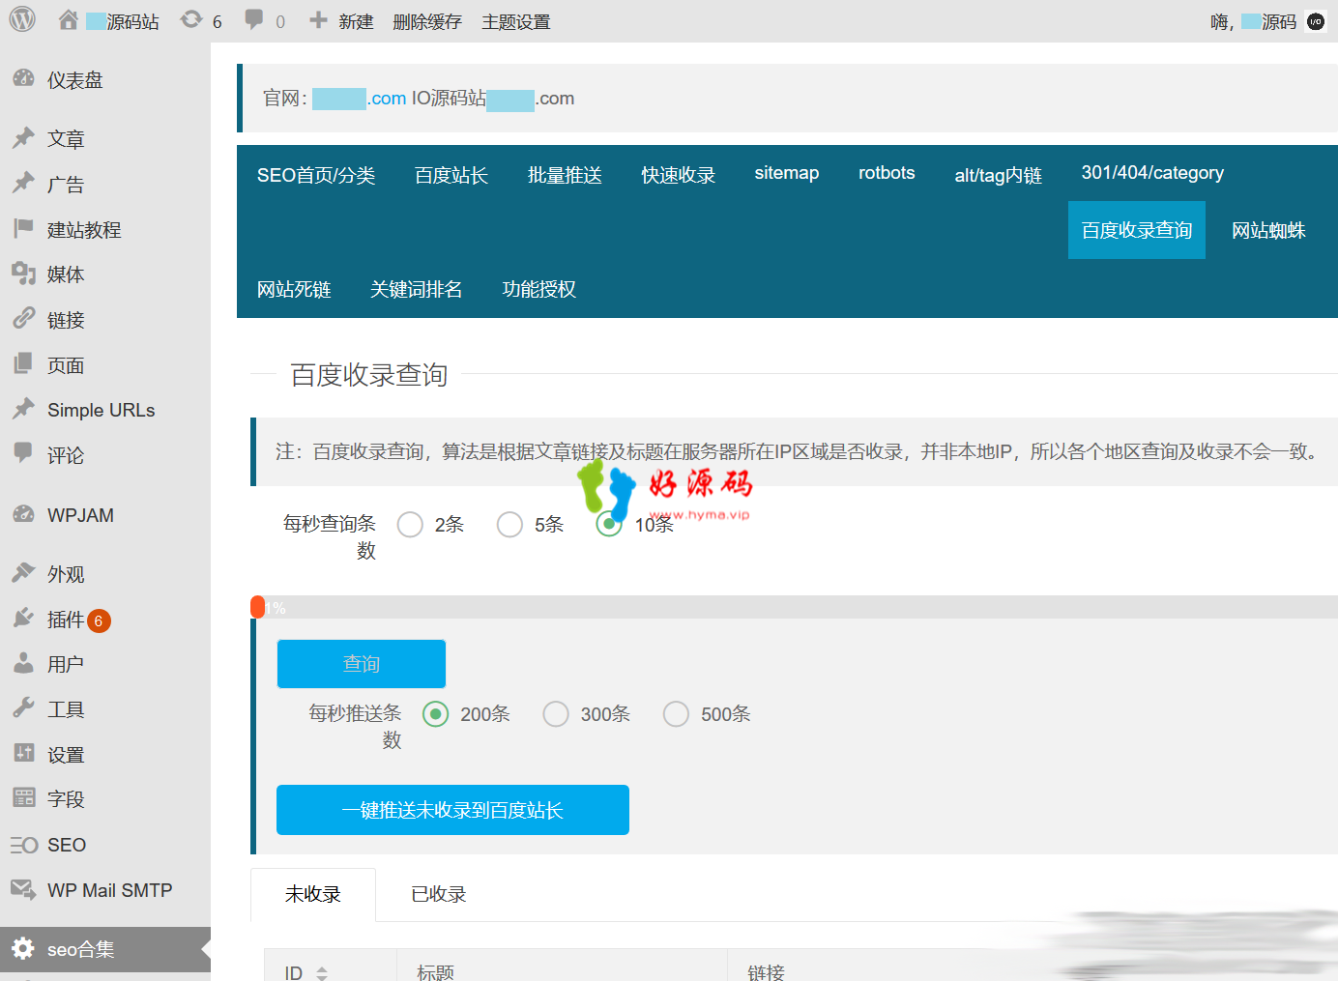This screenshot has width=1338, height=981.
Task: Open the sitemap tab
Action: (x=787, y=173)
